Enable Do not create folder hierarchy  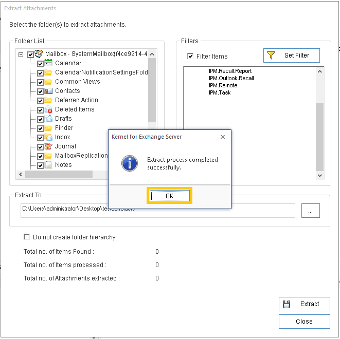[x=27, y=237]
